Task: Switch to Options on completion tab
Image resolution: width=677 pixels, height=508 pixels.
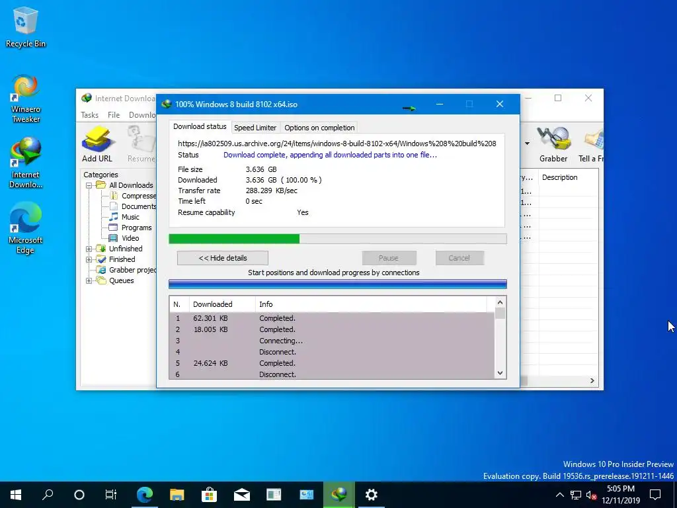Action: [319, 128]
